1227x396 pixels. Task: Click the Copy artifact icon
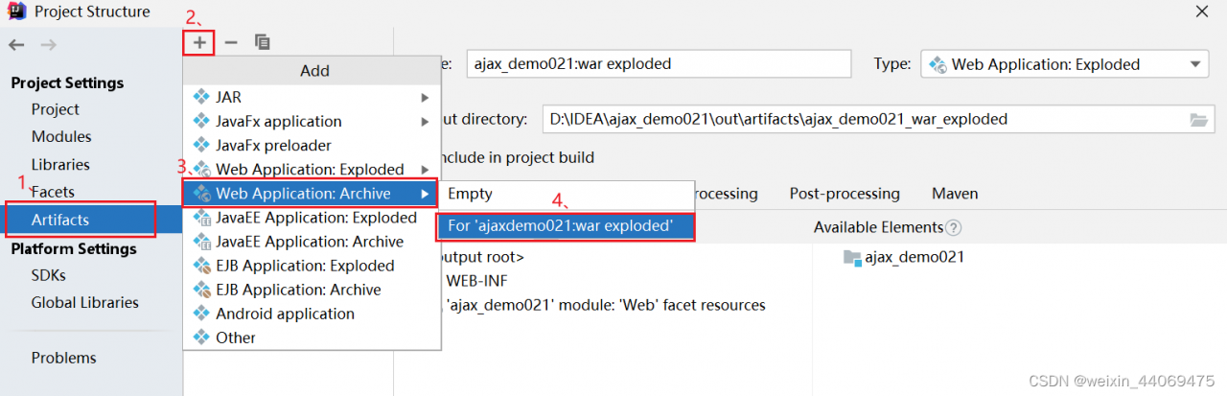coord(262,42)
